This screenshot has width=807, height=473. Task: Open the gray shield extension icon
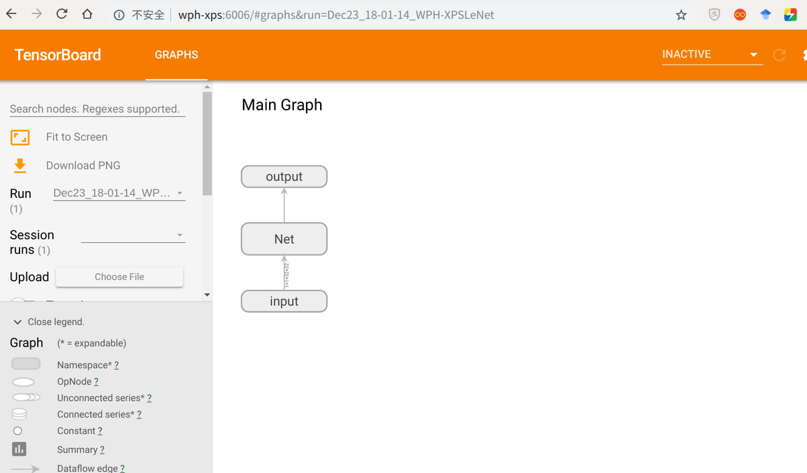click(714, 15)
